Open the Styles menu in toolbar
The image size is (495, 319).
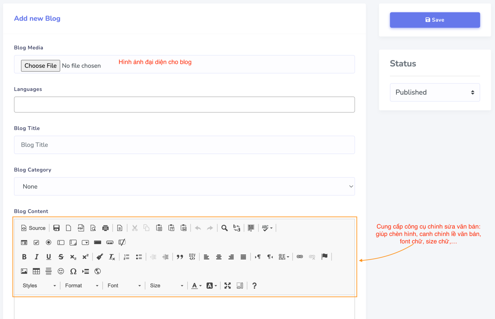tap(39, 286)
